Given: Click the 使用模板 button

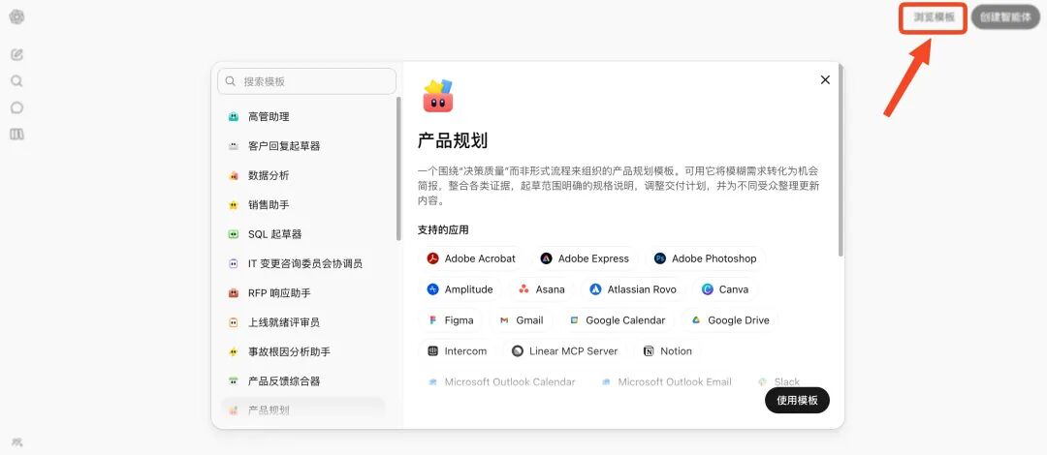Looking at the screenshot, I should (797, 401).
